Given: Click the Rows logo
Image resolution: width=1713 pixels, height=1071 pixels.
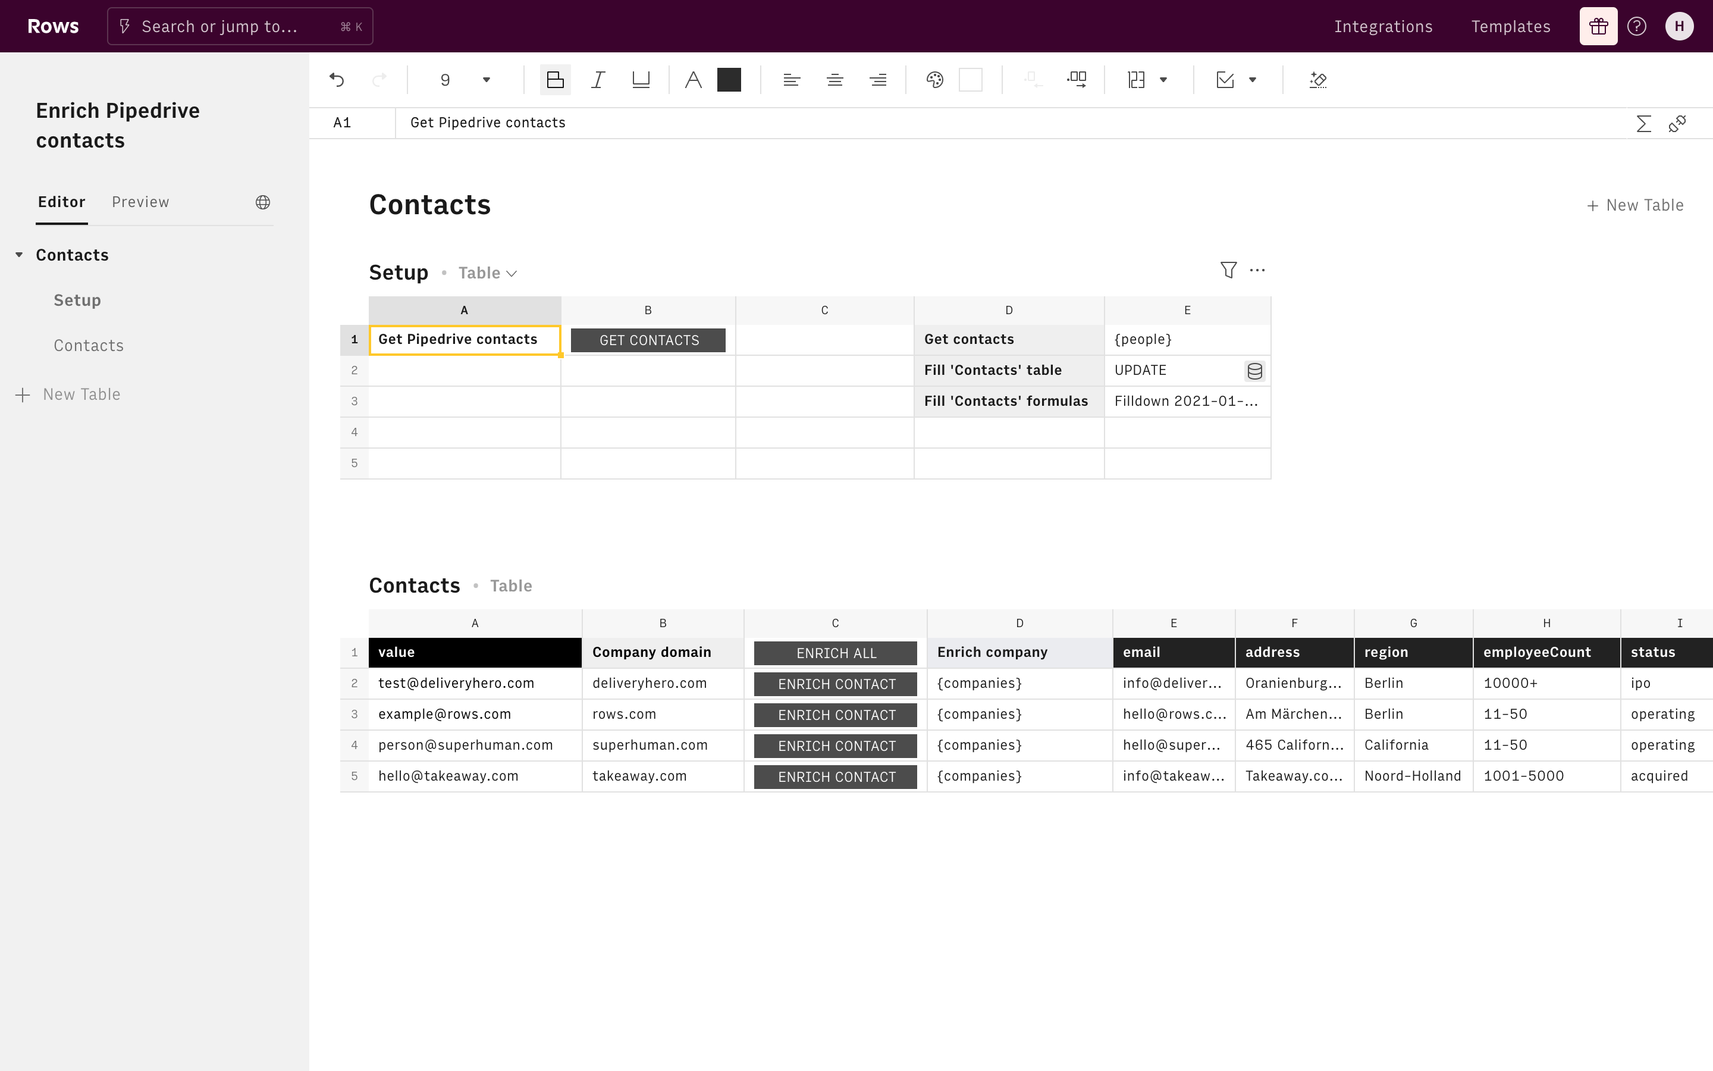Looking at the screenshot, I should [53, 26].
